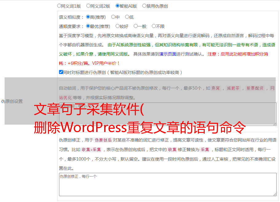This screenshot has height=202, width=280.
Task: Click the 燕窝 example keyword tag
Action: [215, 88]
